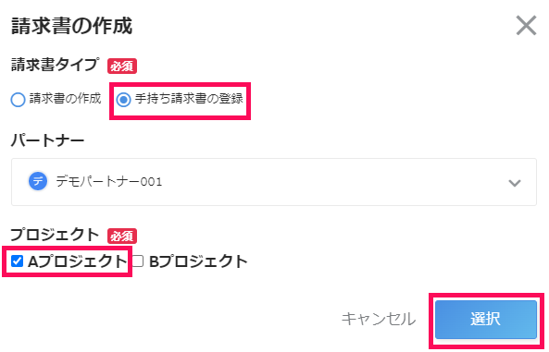Confirm with the blue 選択 button

[x=486, y=319]
